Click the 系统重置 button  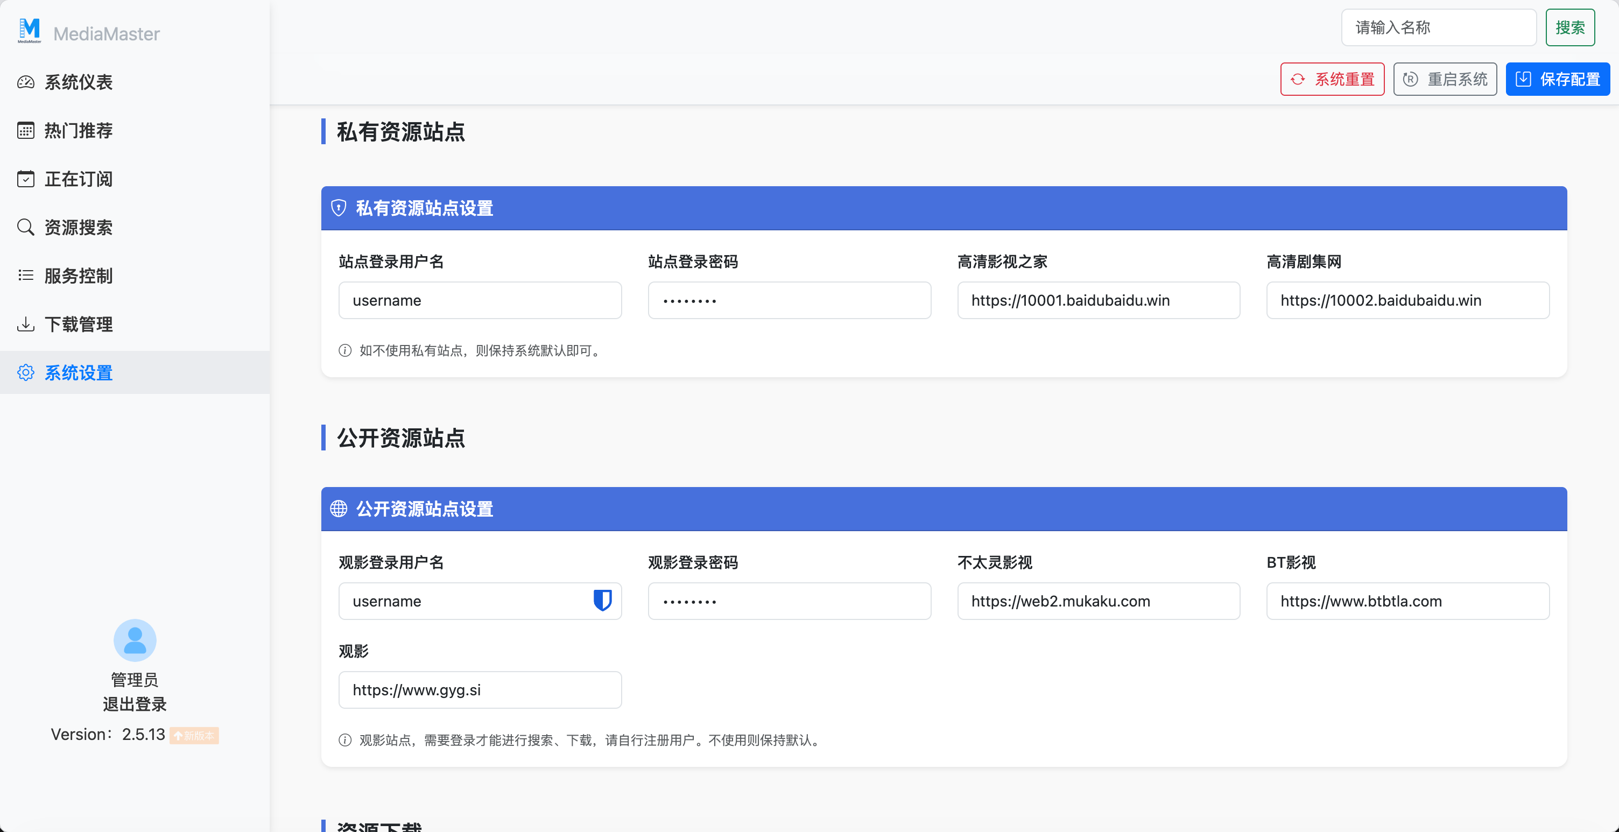coord(1333,79)
